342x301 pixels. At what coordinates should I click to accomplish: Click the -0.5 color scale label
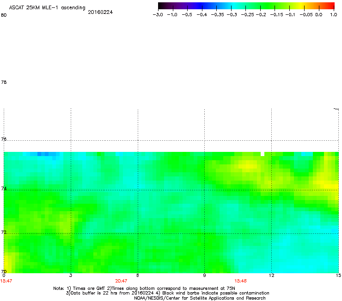pos(187,15)
